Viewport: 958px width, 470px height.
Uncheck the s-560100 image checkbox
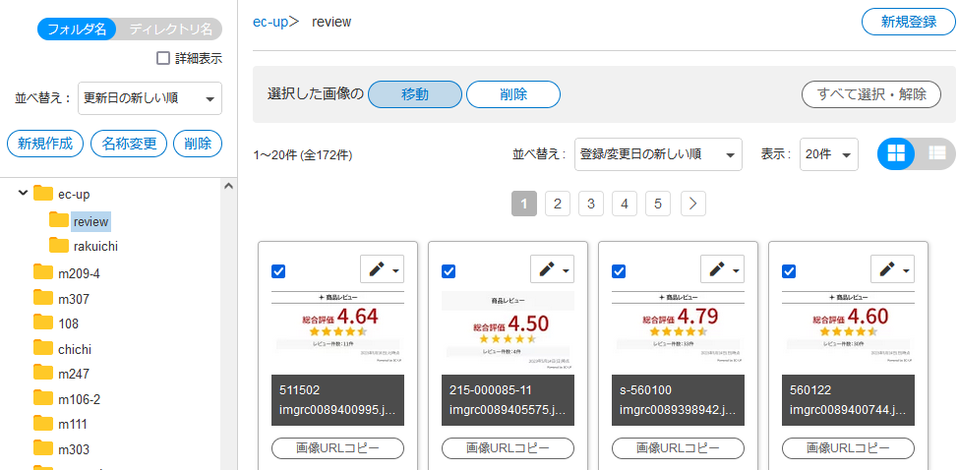click(619, 271)
